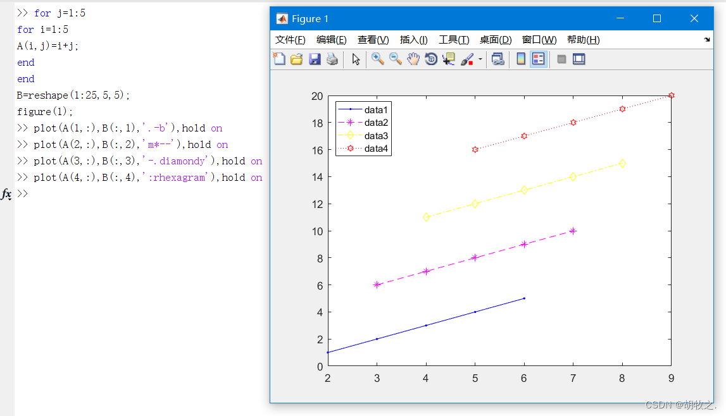Image resolution: width=726 pixels, height=416 pixels.
Task: Open the Brush color dropdown arrow
Action: [x=480, y=59]
